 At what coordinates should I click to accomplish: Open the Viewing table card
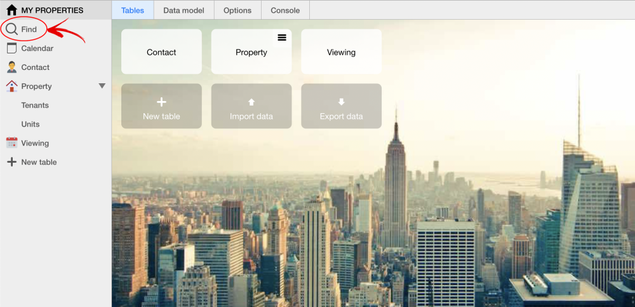click(341, 51)
